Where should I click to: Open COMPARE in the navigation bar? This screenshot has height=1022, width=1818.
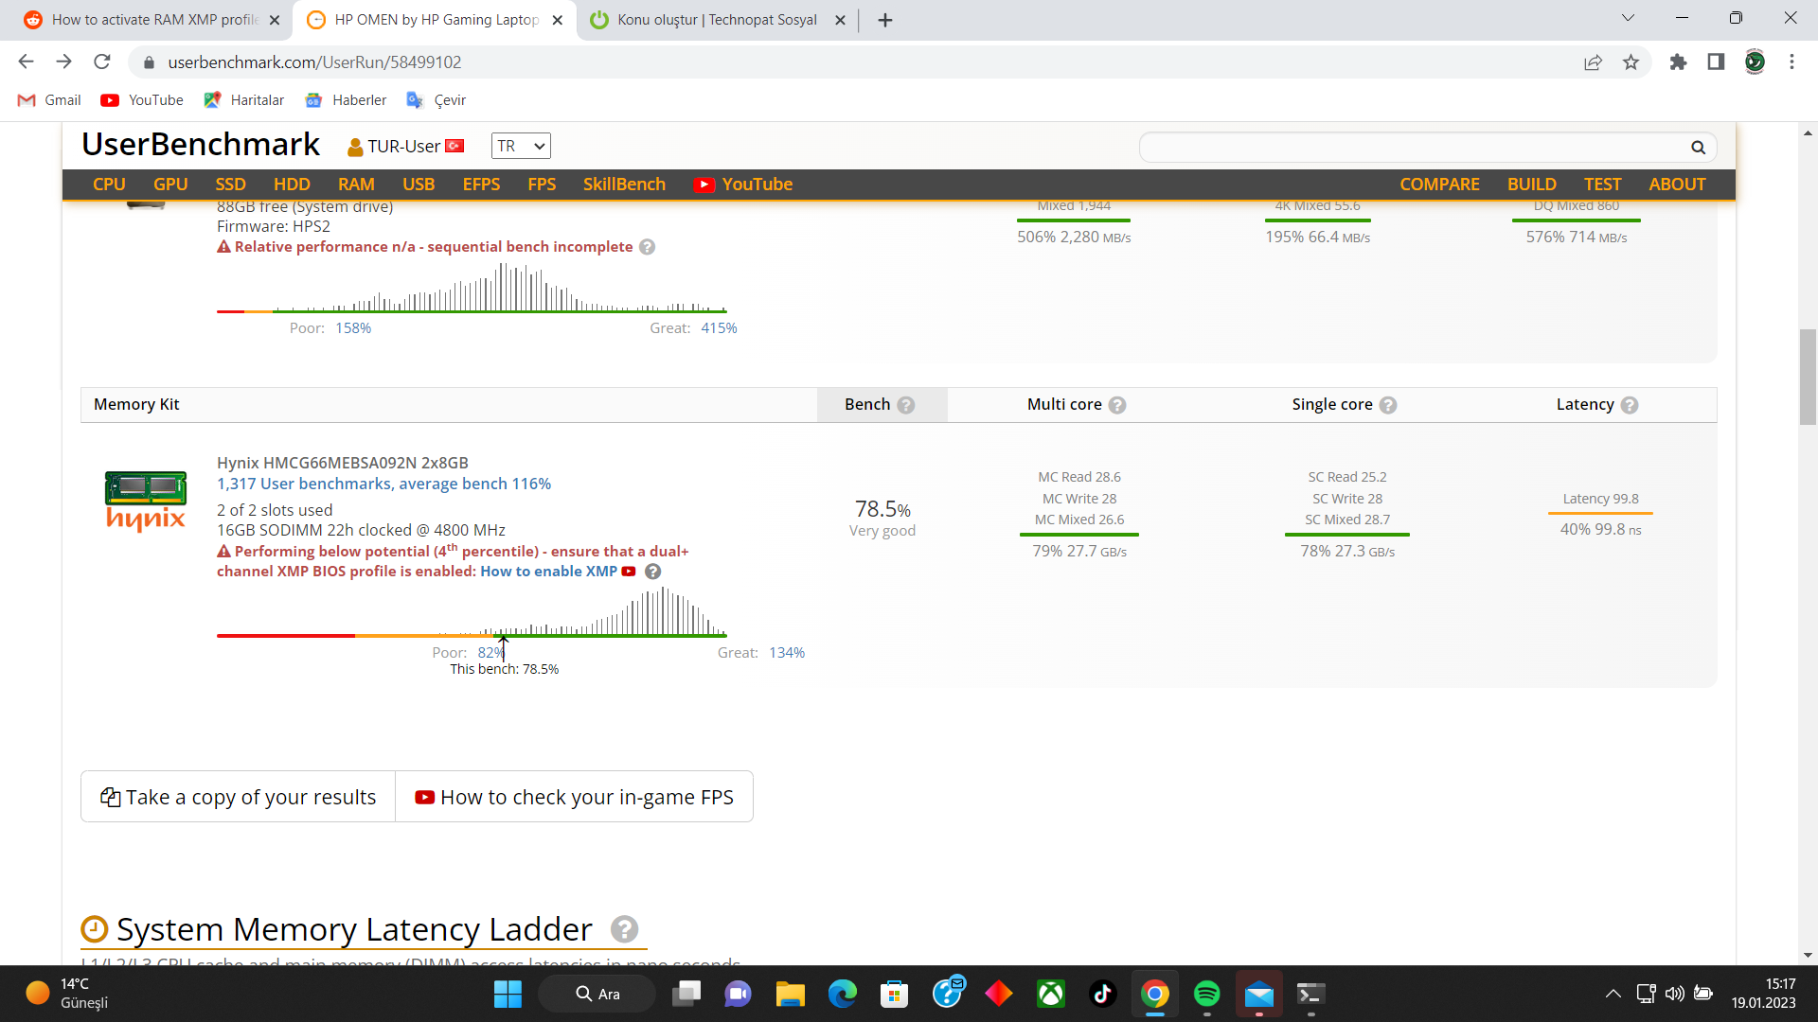(1439, 185)
